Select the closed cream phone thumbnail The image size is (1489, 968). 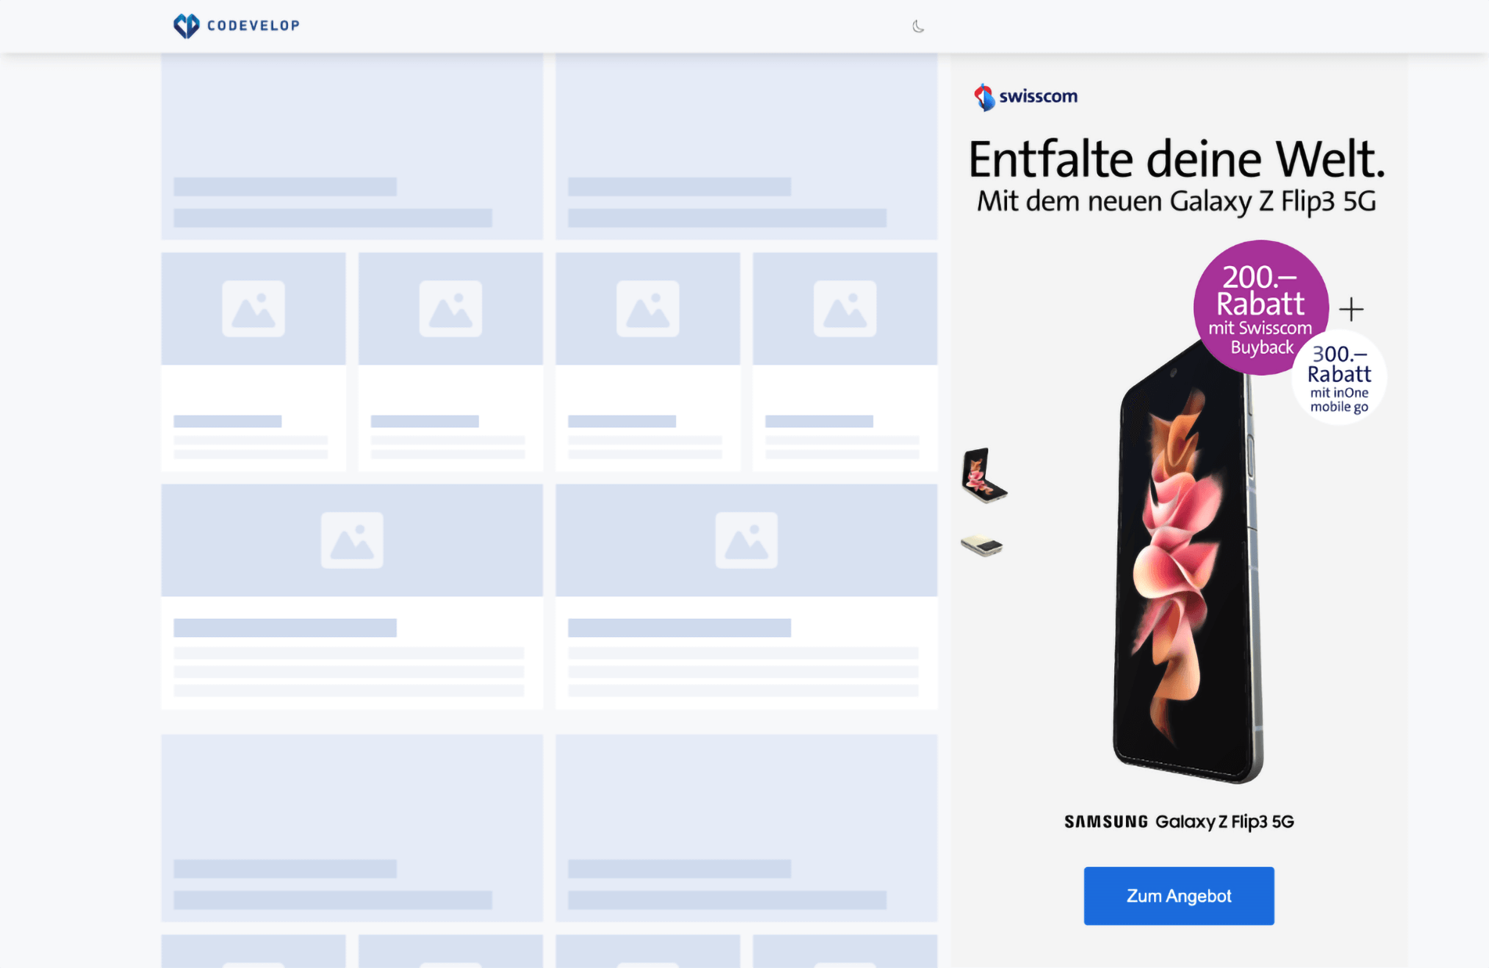click(x=982, y=545)
